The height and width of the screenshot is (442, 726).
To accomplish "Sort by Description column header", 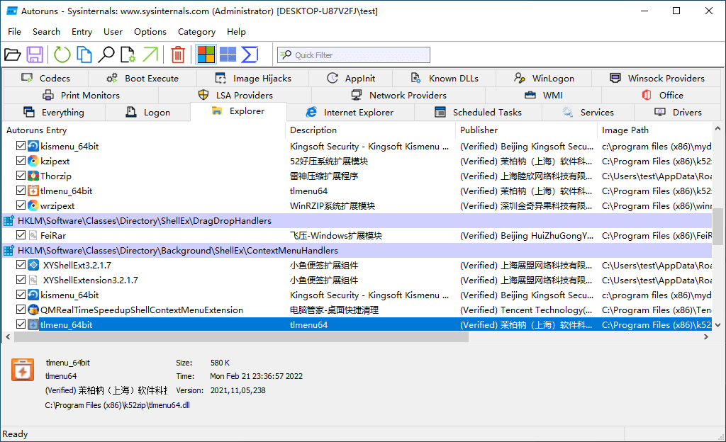I will pyautogui.click(x=371, y=130).
